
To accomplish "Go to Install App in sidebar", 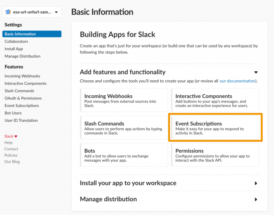I will click(x=14, y=49).
